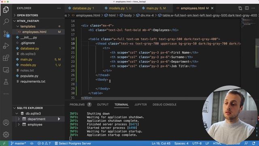Open changes compare icon in editor toolbar
This screenshot has width=259, height=146.
(240, 8)
